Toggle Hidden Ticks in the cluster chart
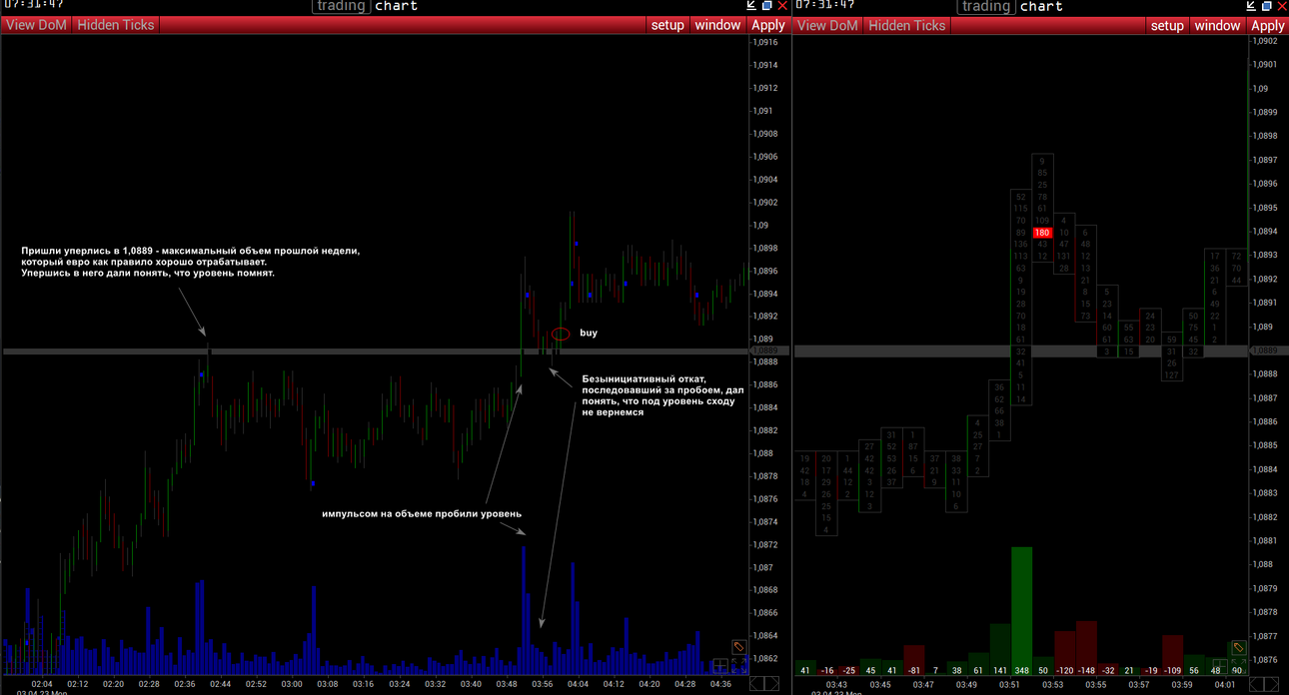 click(x=907, y=26)
